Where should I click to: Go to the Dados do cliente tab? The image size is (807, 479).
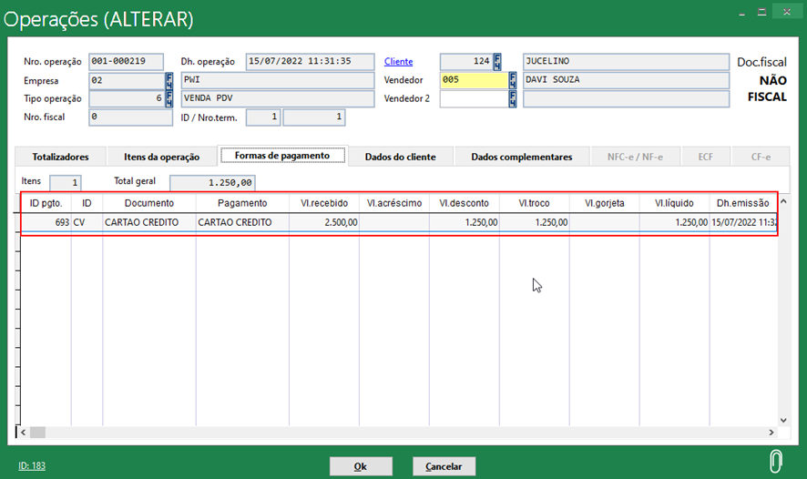point(400,157)
